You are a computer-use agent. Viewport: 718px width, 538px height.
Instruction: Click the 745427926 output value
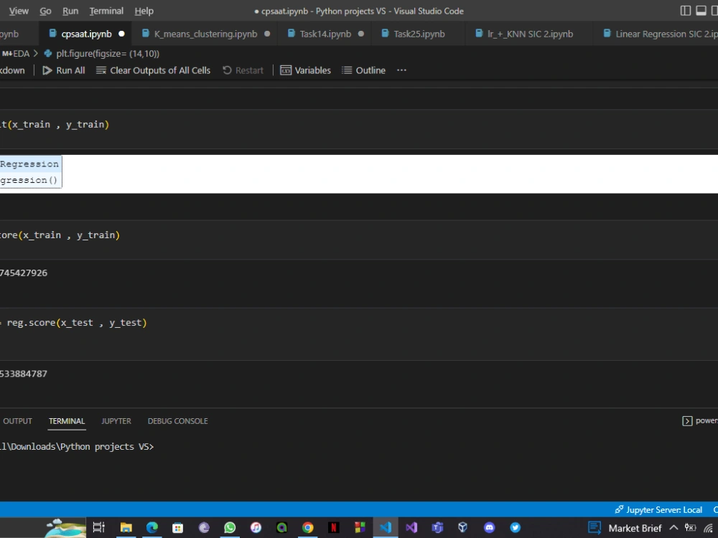[x=24, y=273]
